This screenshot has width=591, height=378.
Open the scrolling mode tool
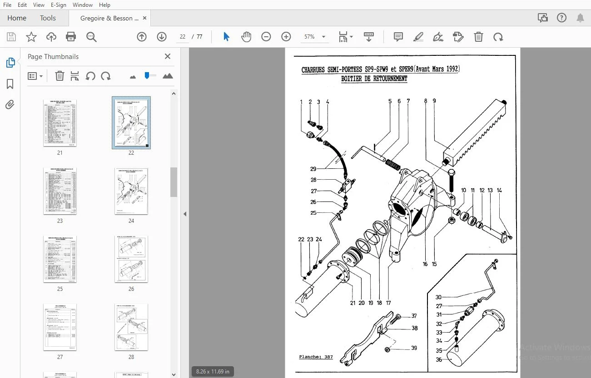pos(369,37)
